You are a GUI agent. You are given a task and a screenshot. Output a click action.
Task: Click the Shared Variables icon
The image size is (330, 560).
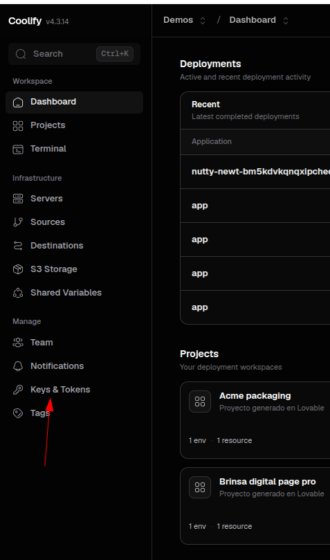[x=18, y=293]
